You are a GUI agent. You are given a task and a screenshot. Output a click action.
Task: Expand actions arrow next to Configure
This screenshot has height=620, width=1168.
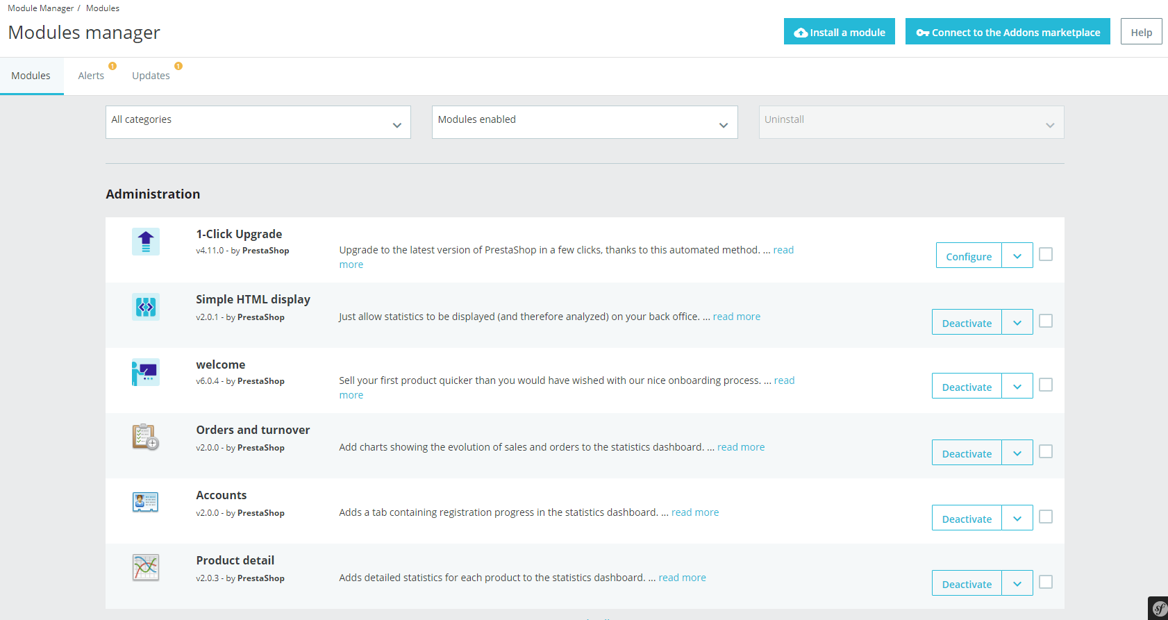1017,255
